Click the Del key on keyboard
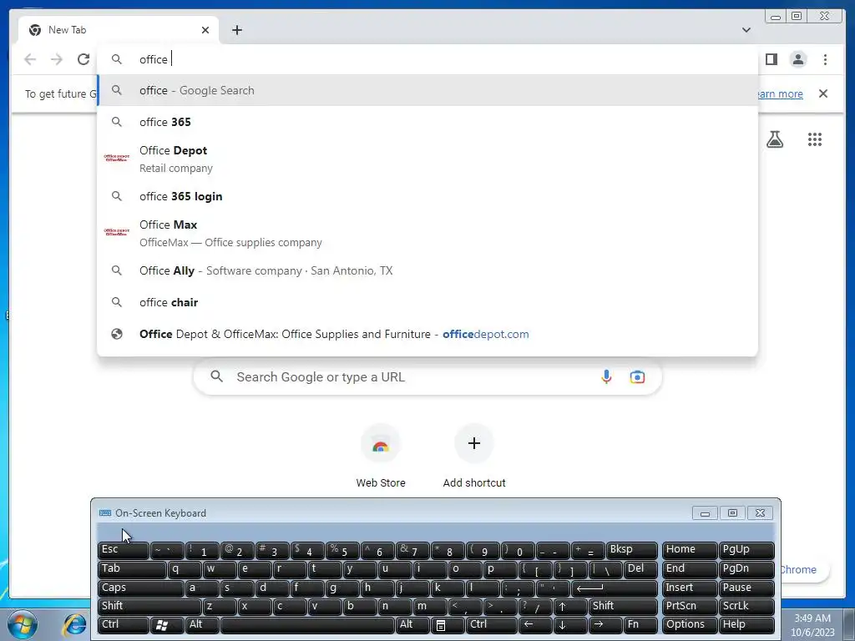 point(640,569)
